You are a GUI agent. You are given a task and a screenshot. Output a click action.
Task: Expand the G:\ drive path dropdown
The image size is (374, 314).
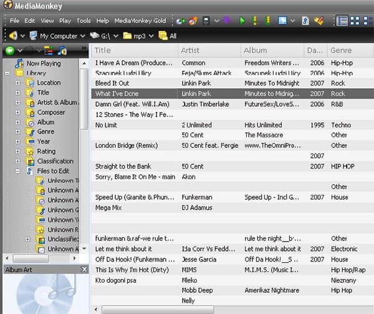tap(116, 36)
